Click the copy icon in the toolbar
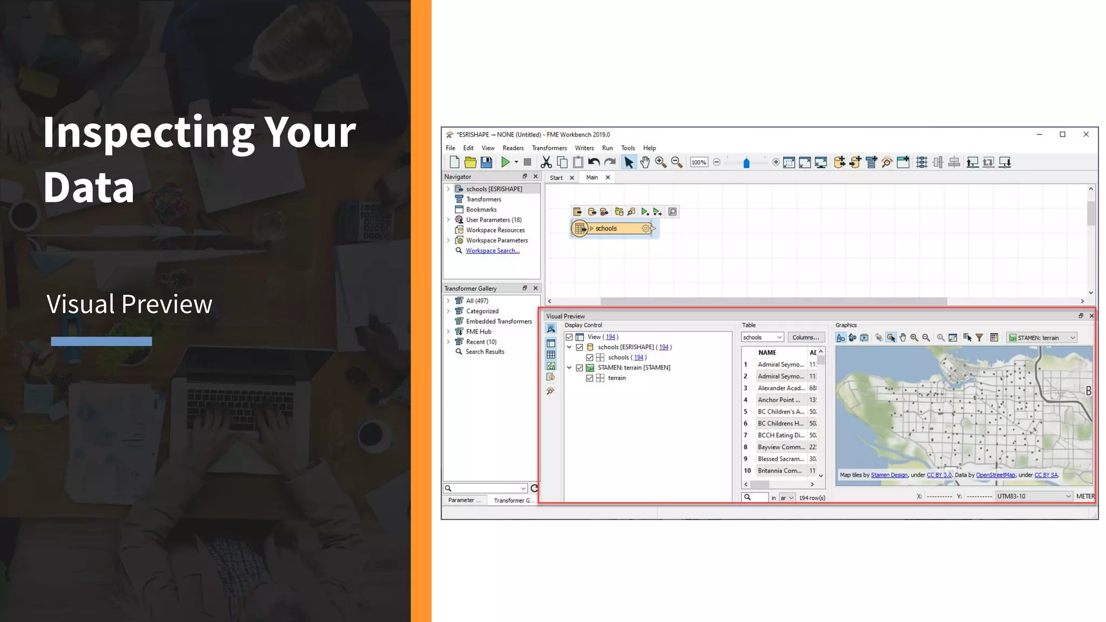Viewport: 1106px width, 622px height. coord(562,163)
